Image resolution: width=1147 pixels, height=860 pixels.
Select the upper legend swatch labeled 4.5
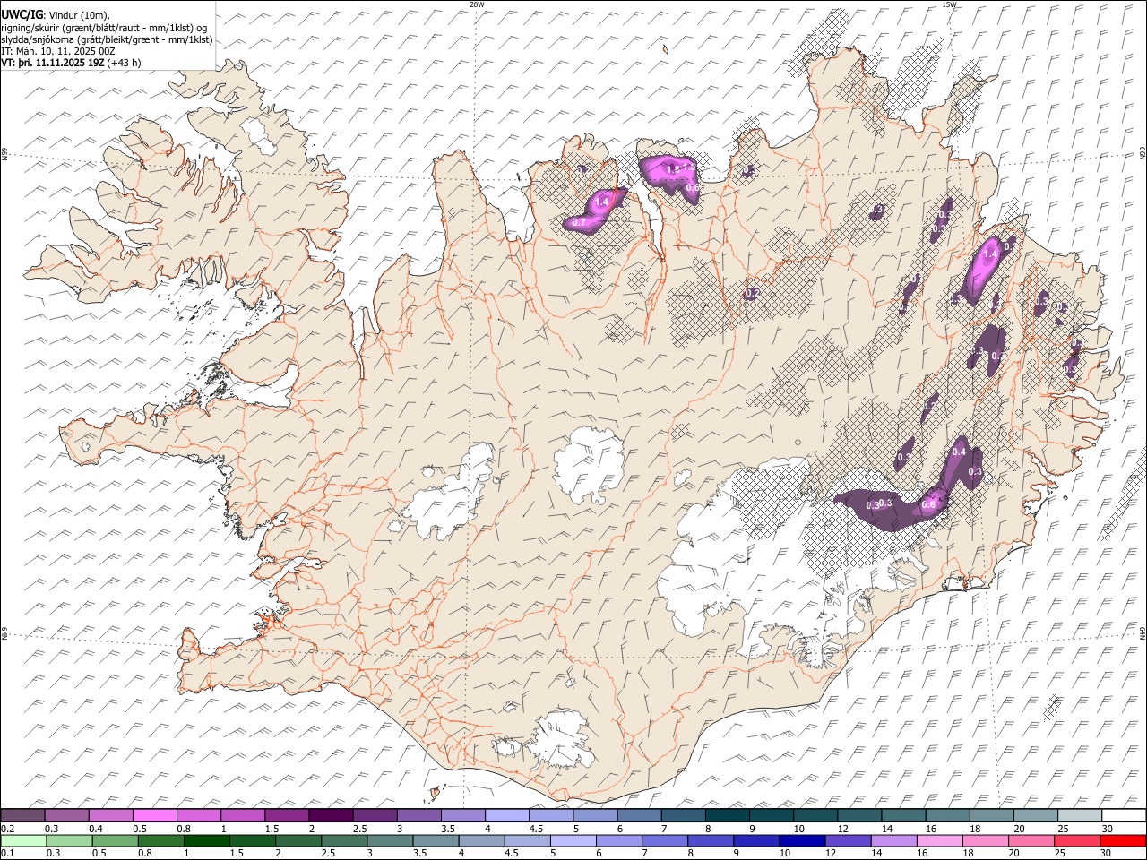click(x=550, y=816)
